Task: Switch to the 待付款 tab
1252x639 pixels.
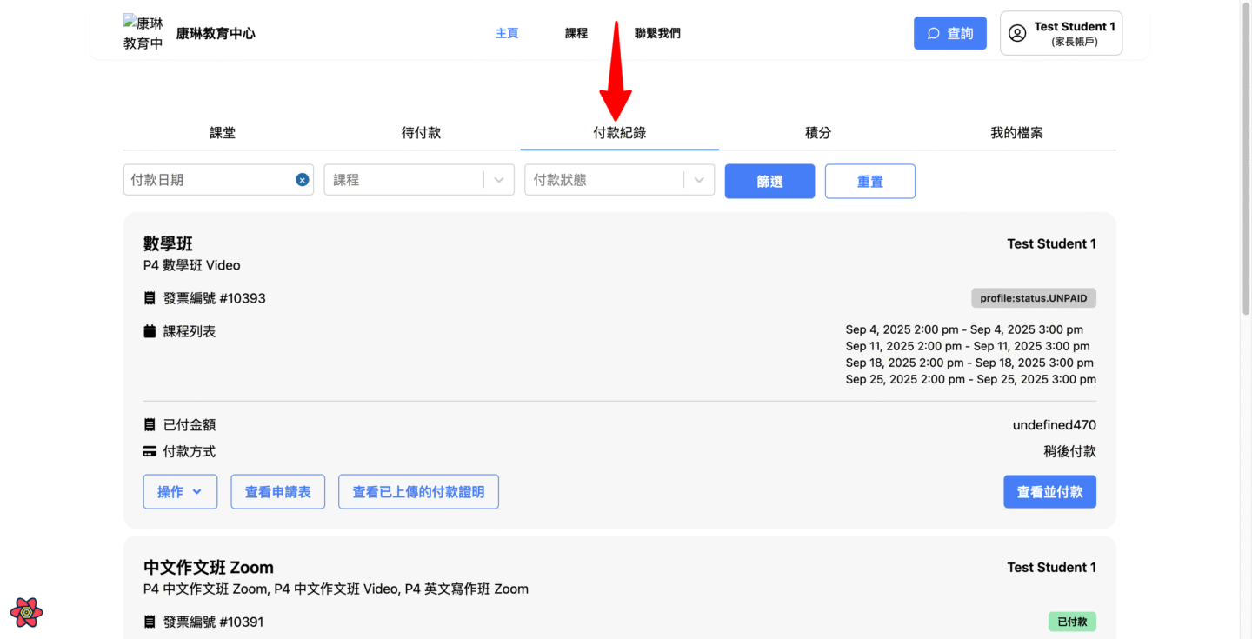Action: 421,133
